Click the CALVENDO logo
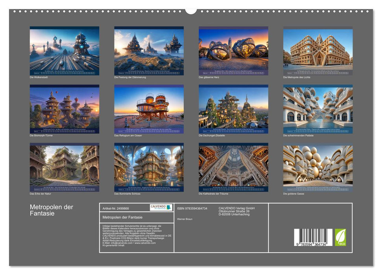This screenshot has width=382, height=275. pos(161,207)
